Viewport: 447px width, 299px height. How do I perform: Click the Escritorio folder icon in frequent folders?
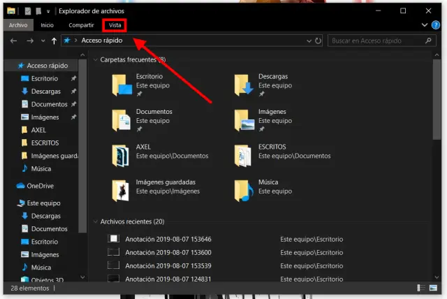pos(122,85)
